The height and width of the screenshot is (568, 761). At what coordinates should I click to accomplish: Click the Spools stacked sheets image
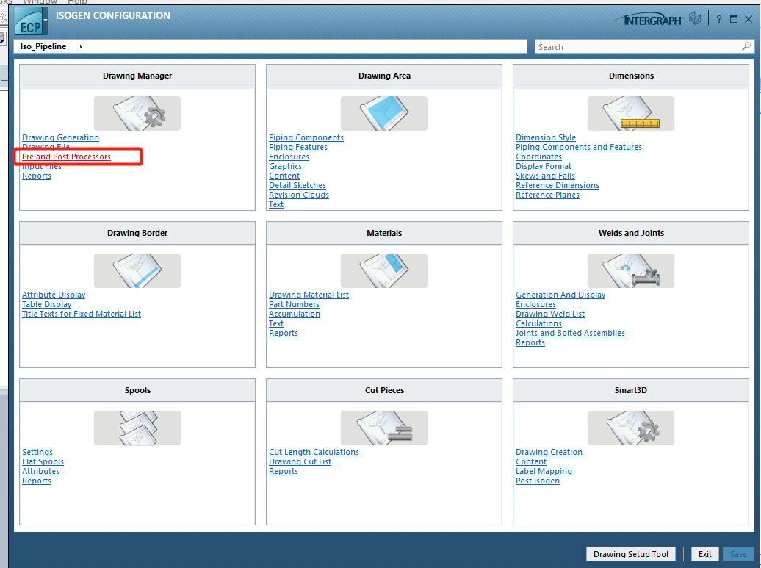point(137,428)
